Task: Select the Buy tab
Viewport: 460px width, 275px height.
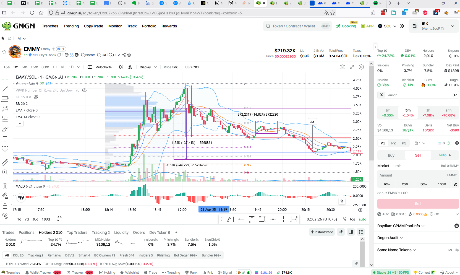Action: 391,155
